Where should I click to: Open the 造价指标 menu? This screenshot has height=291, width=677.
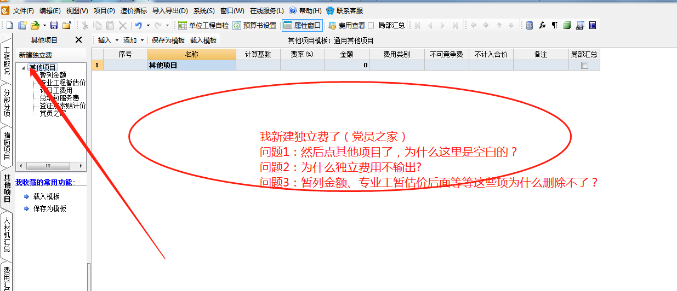(134, 11)
